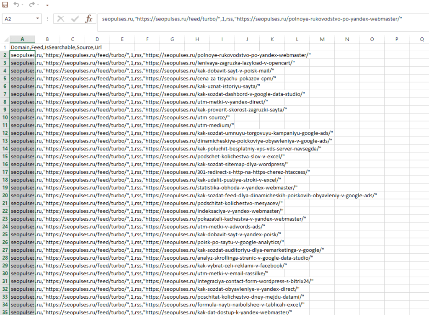Click row with 'utm-source' URL
Viewport: 429px width, 315px height.
coord(120,118)
